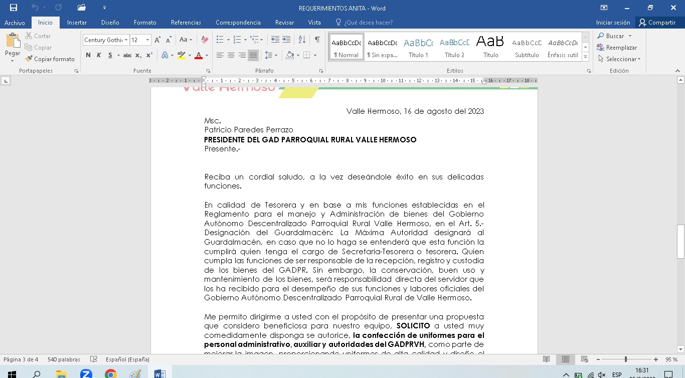Click the ¿Qué desea hacer? search box
Viewport: 685px width, 378px height.
[x=368, y=23]
